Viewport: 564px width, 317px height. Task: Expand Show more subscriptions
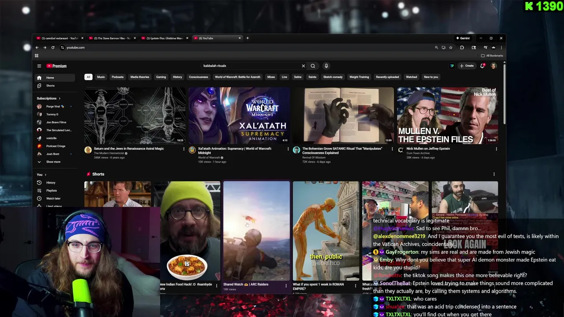coord(55,162)
